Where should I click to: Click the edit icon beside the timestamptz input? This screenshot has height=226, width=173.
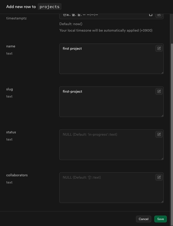[159, 15]
